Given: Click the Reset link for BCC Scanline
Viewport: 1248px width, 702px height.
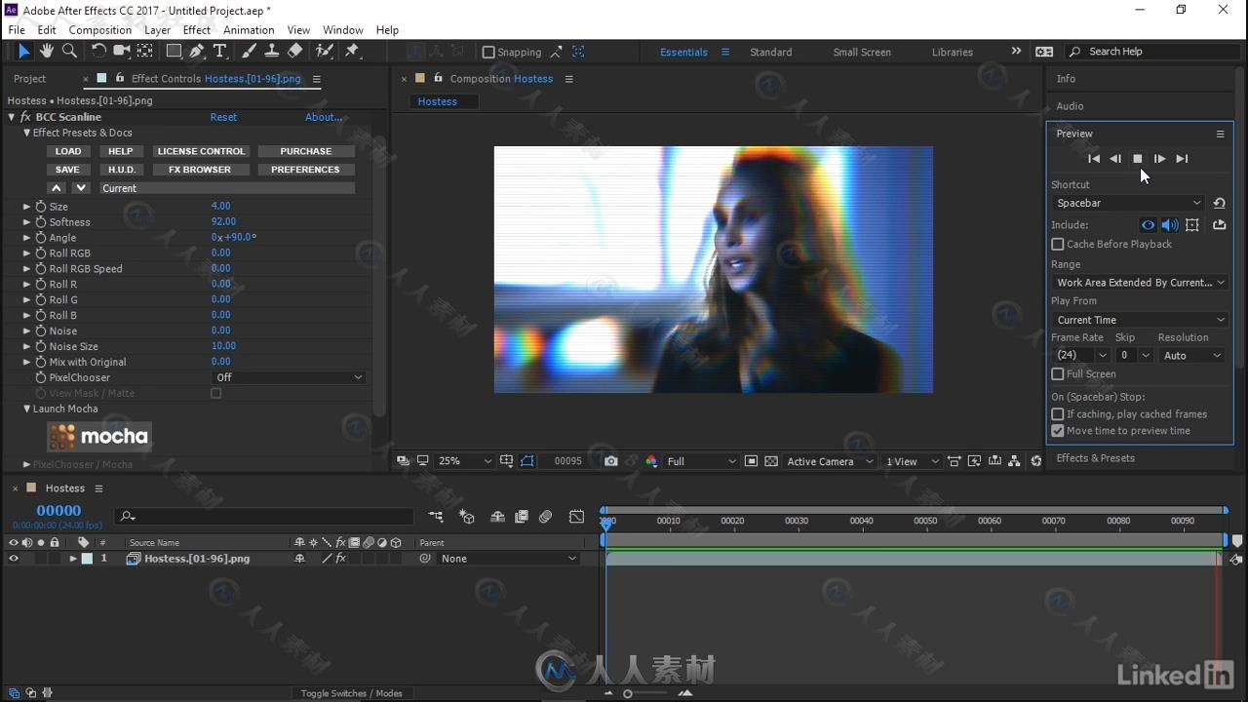Looking at the screenshot, I should [223, 117].
